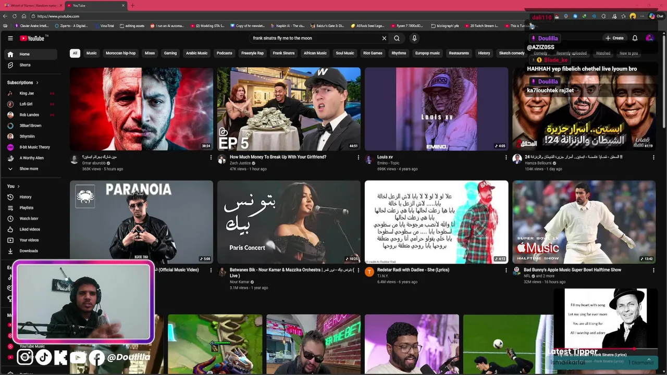The image size is (667, 375).
Task: Open the How Much Money To Break Up thumbnail
Action: [289, 109]
